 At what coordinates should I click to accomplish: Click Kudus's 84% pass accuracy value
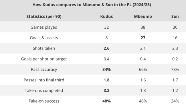(x=106, y=69)
